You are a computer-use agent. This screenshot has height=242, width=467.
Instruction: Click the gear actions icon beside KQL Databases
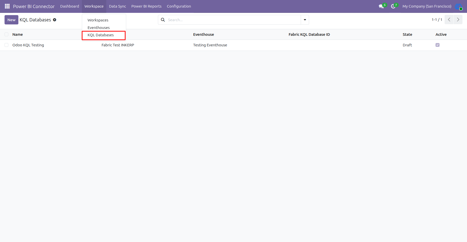point(55,20)
